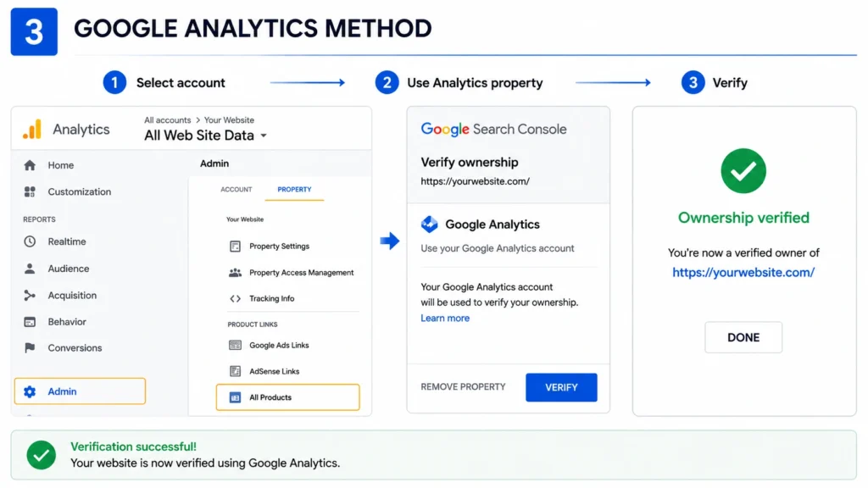Open the All Web Site Data dropdown
868x488 pixels.
[205, 135]
